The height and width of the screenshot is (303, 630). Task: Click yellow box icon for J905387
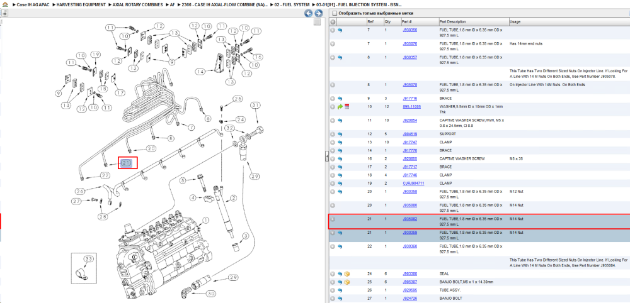pyautogui.click(x=346, y=282)
